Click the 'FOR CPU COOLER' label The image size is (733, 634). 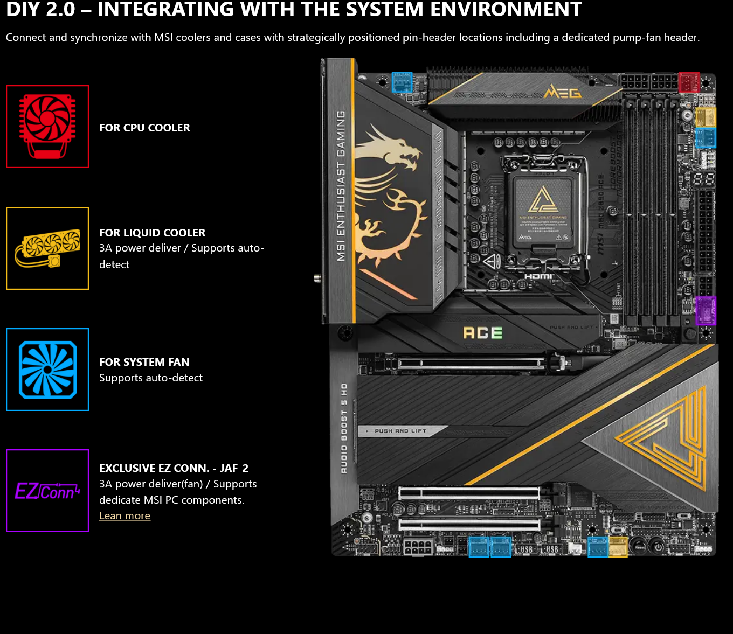click(x=144, y=128)
